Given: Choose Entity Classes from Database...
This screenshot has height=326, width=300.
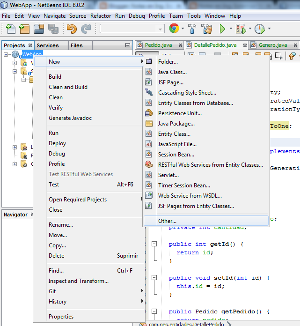Looking at the screenshot, I should pos(206,103).
